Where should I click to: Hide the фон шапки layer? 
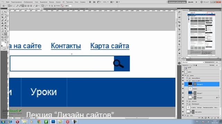tap(183, 112)
